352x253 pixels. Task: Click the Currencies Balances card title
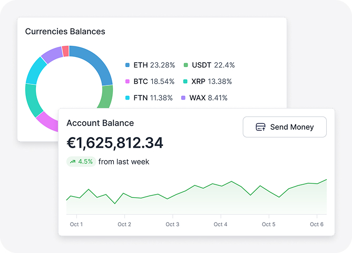coord(65,32)
